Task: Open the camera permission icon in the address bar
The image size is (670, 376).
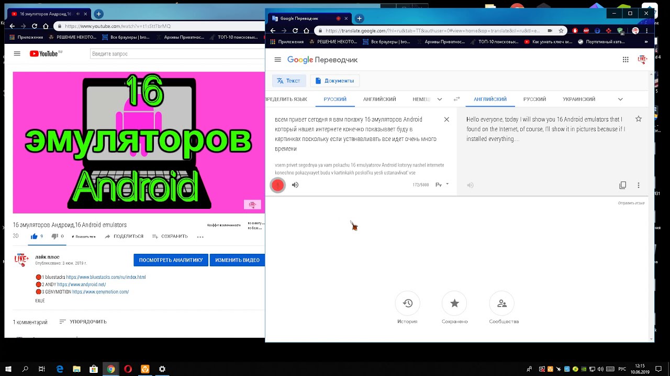Action: 550,31
